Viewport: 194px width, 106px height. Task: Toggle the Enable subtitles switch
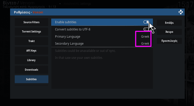(146, 22)
